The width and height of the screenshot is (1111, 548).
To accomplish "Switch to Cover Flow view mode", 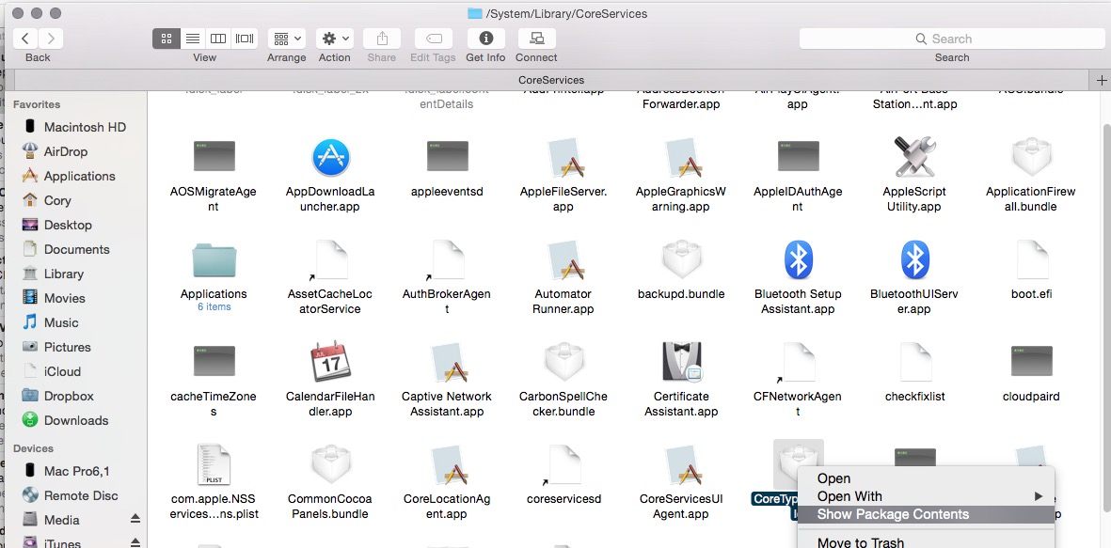I will coord(245,39).
